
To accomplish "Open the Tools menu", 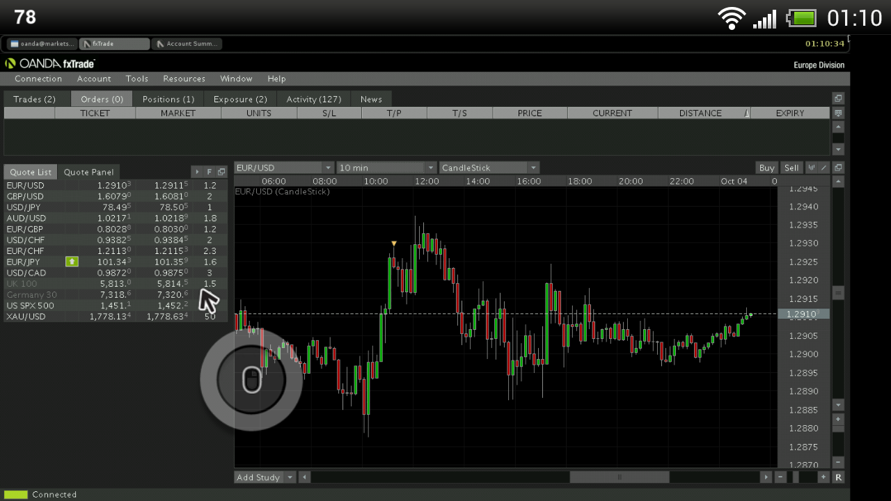I will (137, 79).
